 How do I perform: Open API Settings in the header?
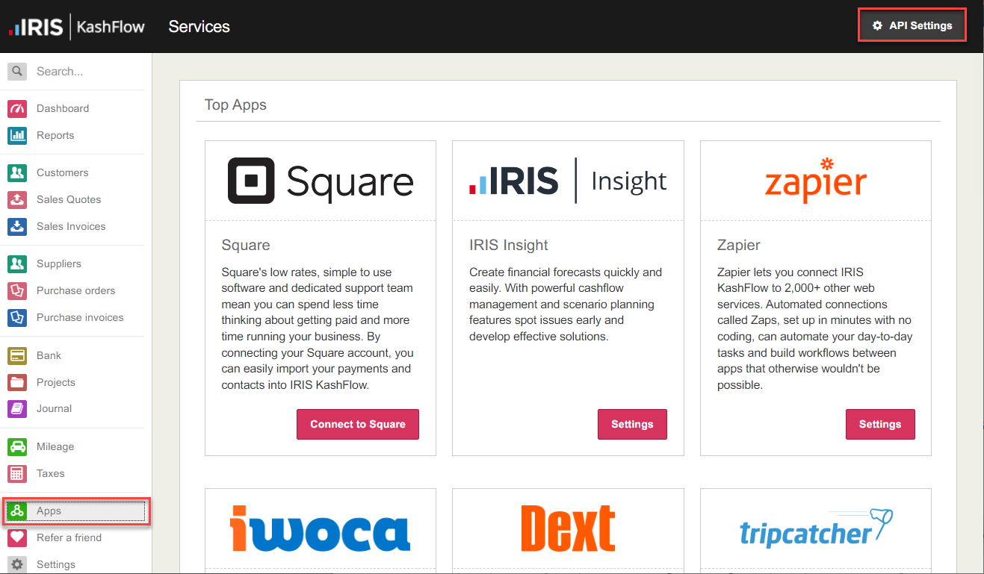912,25
